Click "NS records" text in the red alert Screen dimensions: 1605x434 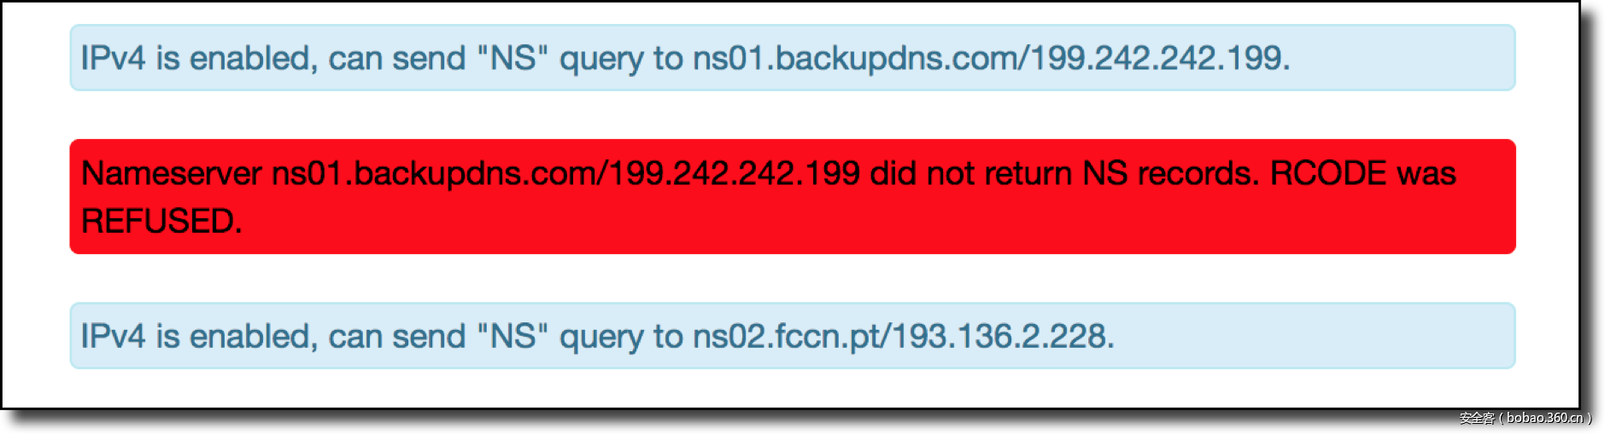tap(1170, 174)
